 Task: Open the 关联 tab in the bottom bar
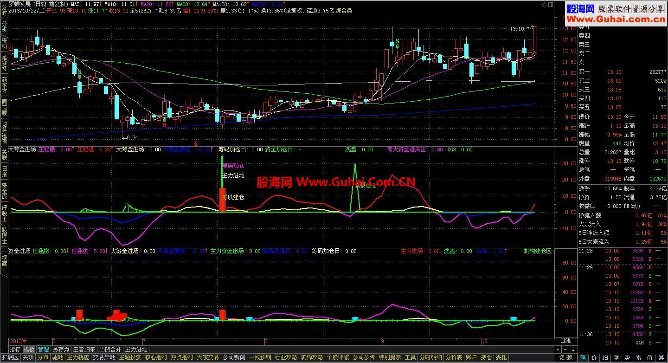point(28,357)
